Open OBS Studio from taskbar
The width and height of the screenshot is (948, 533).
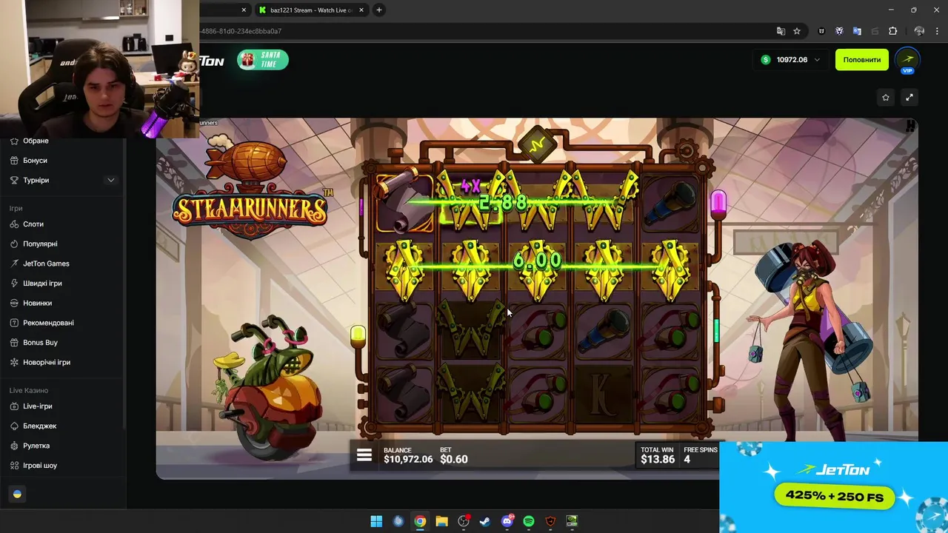tap(464, 521)
